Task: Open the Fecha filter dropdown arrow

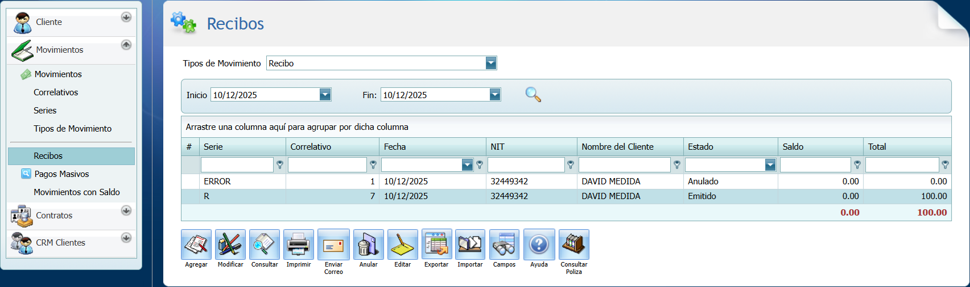Action: point(467,165)
